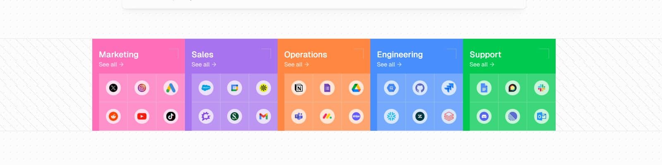Open See all under Marketing

tap(111, 64)
